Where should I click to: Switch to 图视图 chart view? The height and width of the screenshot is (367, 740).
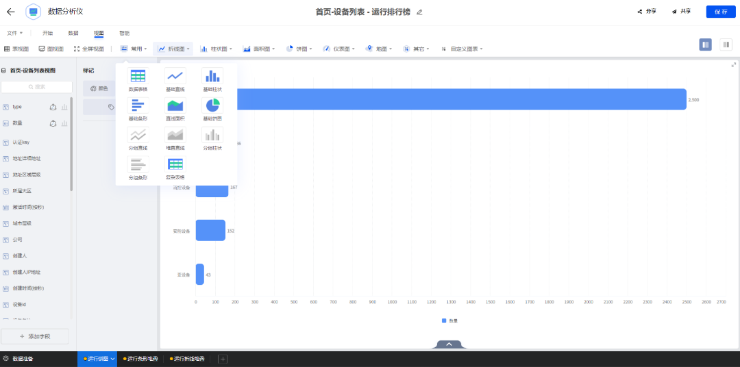coord(51,49)
